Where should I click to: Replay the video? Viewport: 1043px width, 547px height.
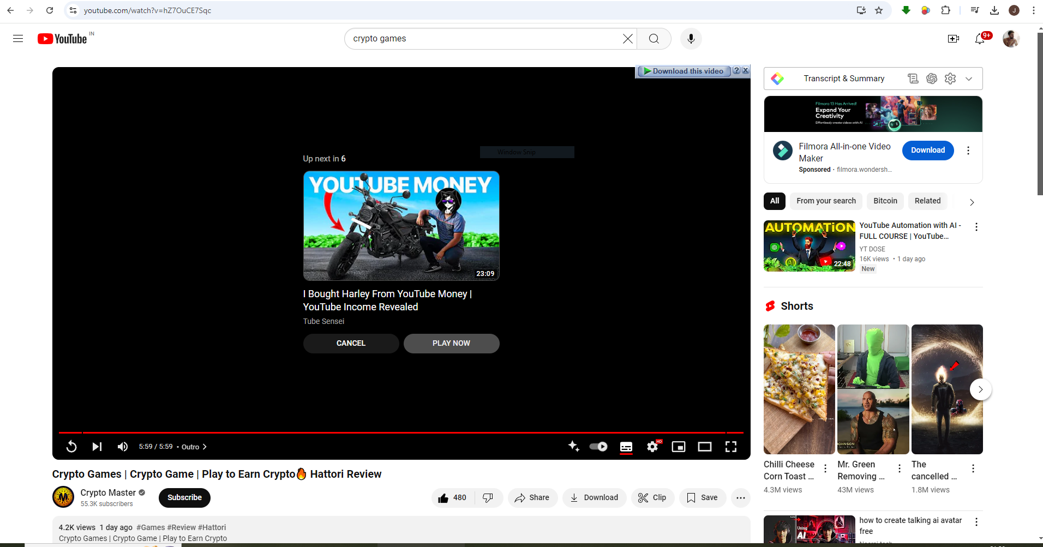pos(71,447)
